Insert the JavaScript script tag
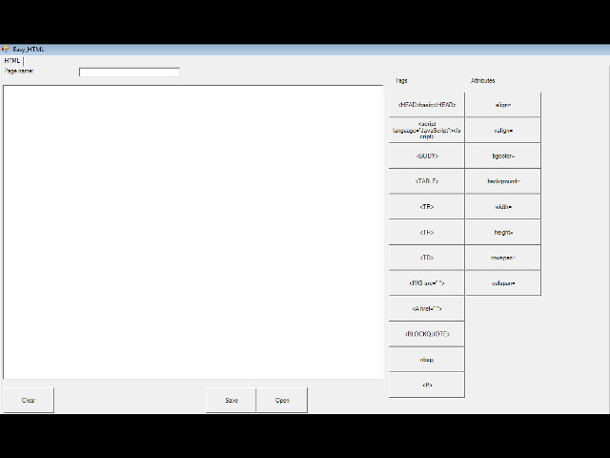This screenshot has height=458, width=610. [x=426, y=130]
